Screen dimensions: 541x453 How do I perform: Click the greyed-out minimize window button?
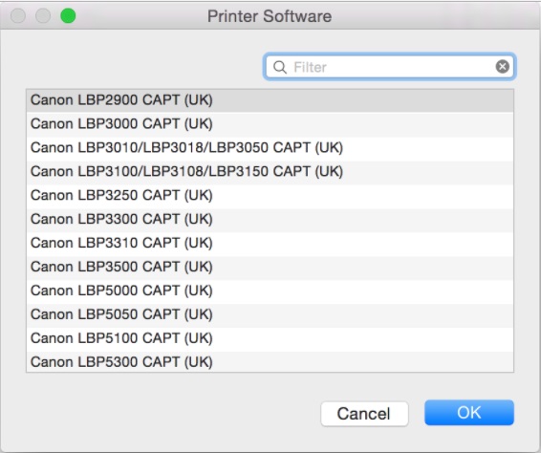43,16
